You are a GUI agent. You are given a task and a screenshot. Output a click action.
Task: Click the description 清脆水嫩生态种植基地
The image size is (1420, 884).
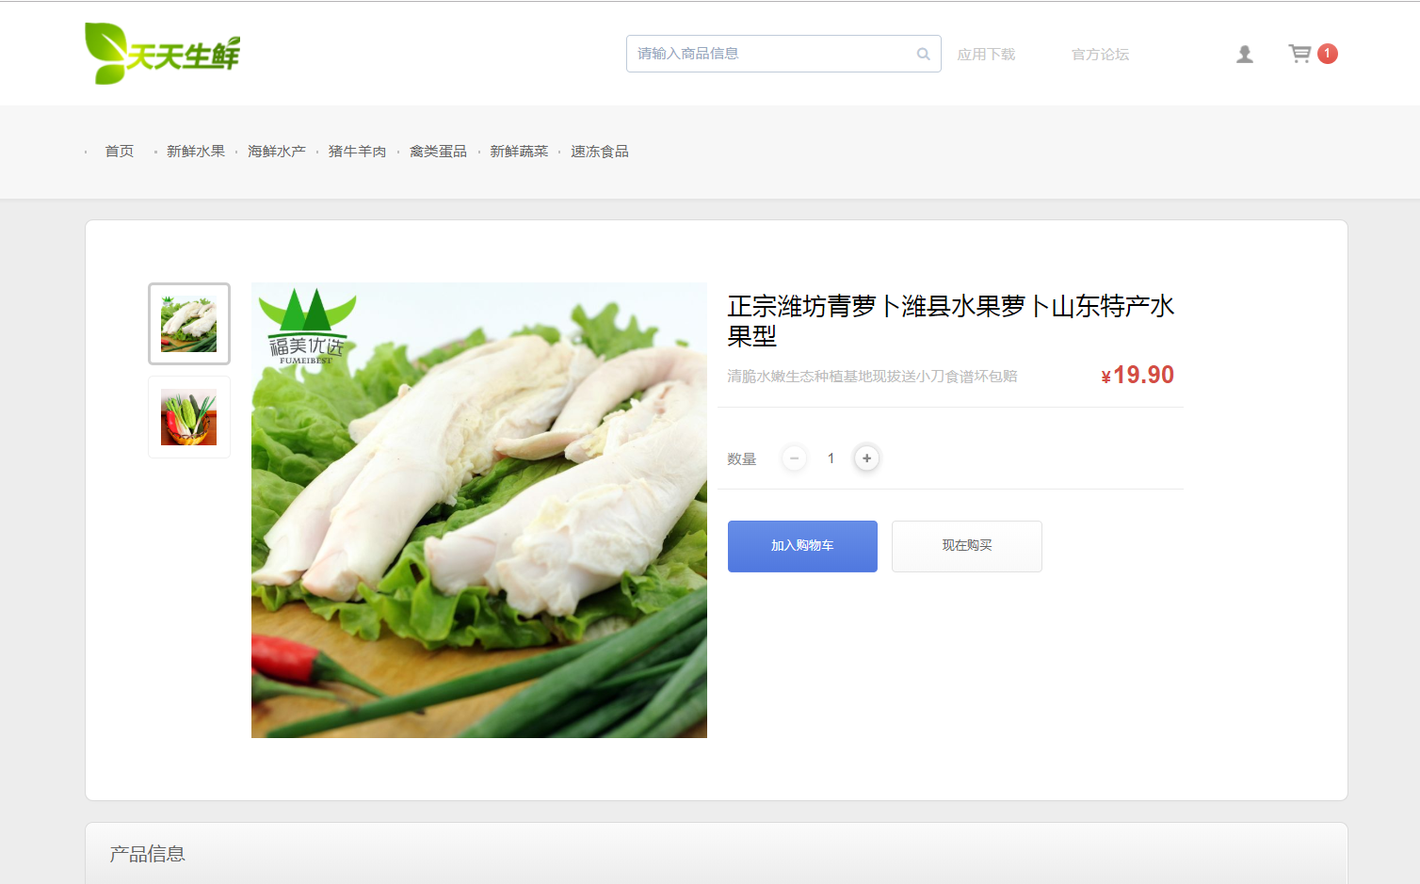click(872, 377)
